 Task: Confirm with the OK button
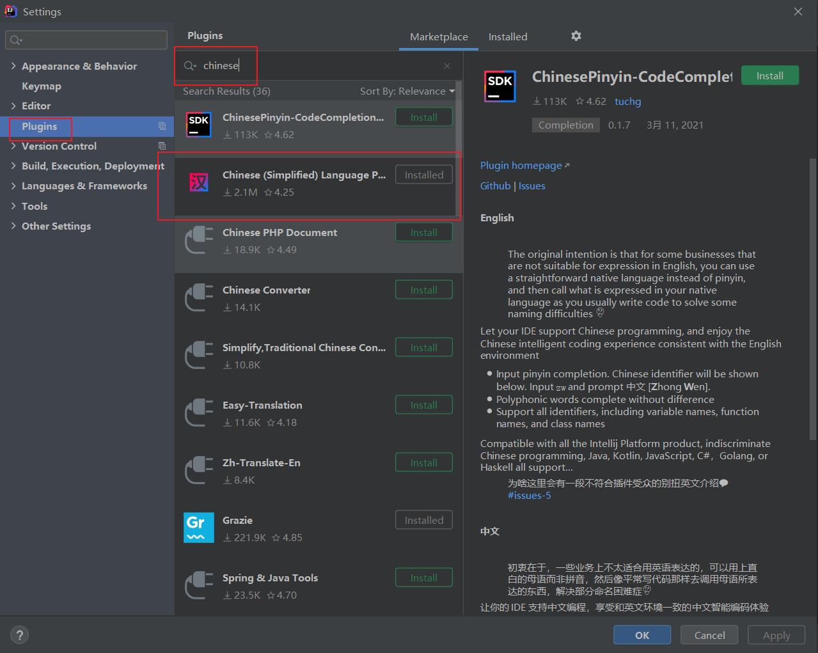pos(642,635)
